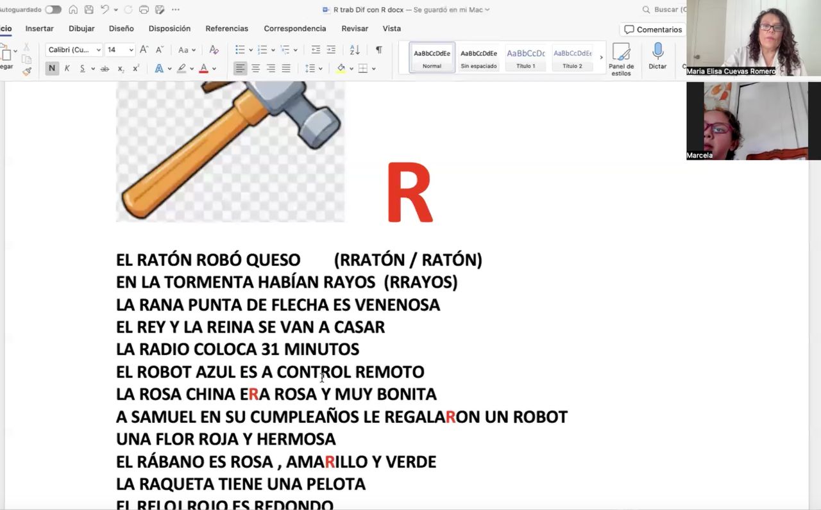Open the Panel de estilos
821x510 pixels.
click(621, 58)
